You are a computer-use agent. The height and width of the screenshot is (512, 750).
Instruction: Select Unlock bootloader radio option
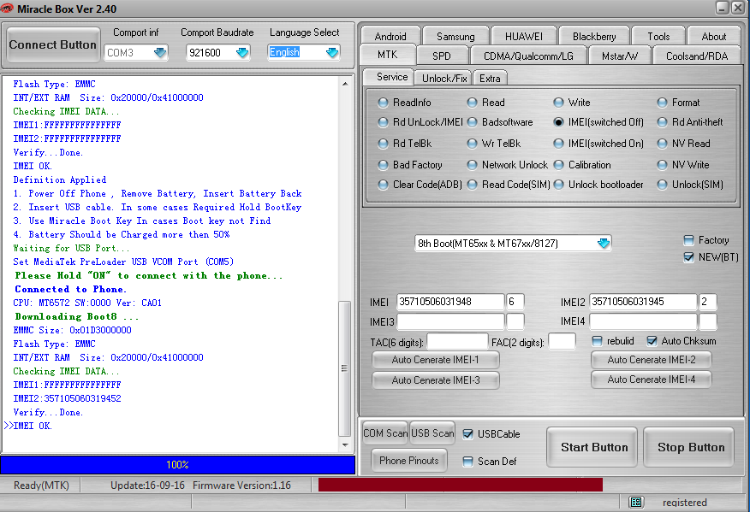pos(558,185)
